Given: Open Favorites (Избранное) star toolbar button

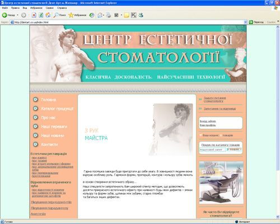Looking at the screenshot, I should (77, 15).
